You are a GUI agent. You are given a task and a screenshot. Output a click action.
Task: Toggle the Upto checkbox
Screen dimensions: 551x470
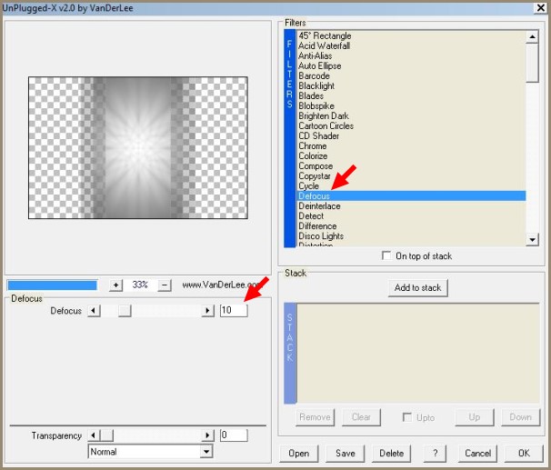coord(407,417)
